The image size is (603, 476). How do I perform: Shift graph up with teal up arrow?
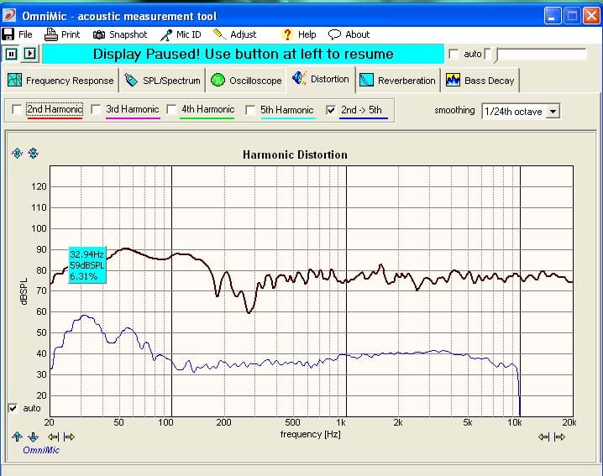coord(17,437)
